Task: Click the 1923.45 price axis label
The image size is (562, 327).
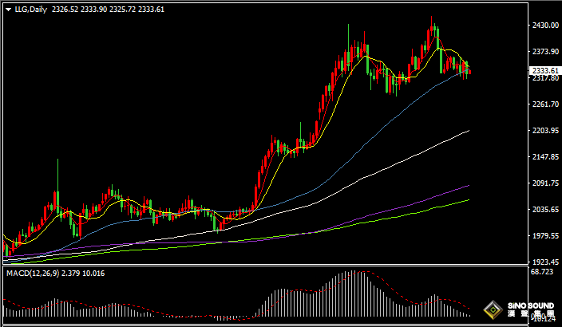Action: point(544,262)
